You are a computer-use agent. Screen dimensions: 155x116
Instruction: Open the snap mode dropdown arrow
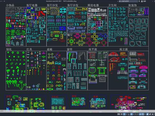(127, 114)
